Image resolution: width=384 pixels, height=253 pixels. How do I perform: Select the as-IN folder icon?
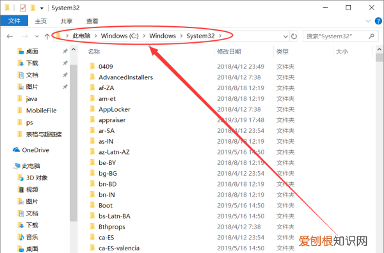(92, 141)
